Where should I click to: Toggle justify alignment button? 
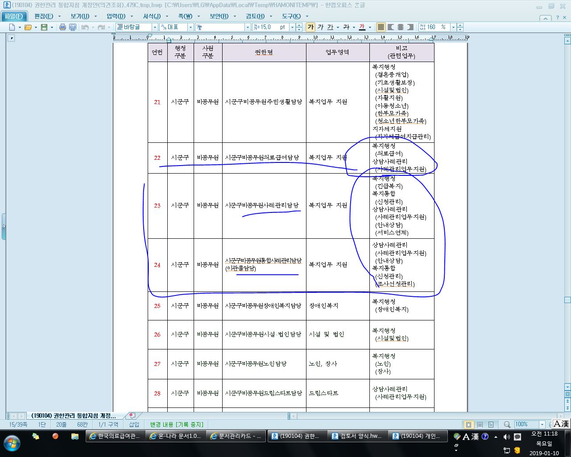381,27
